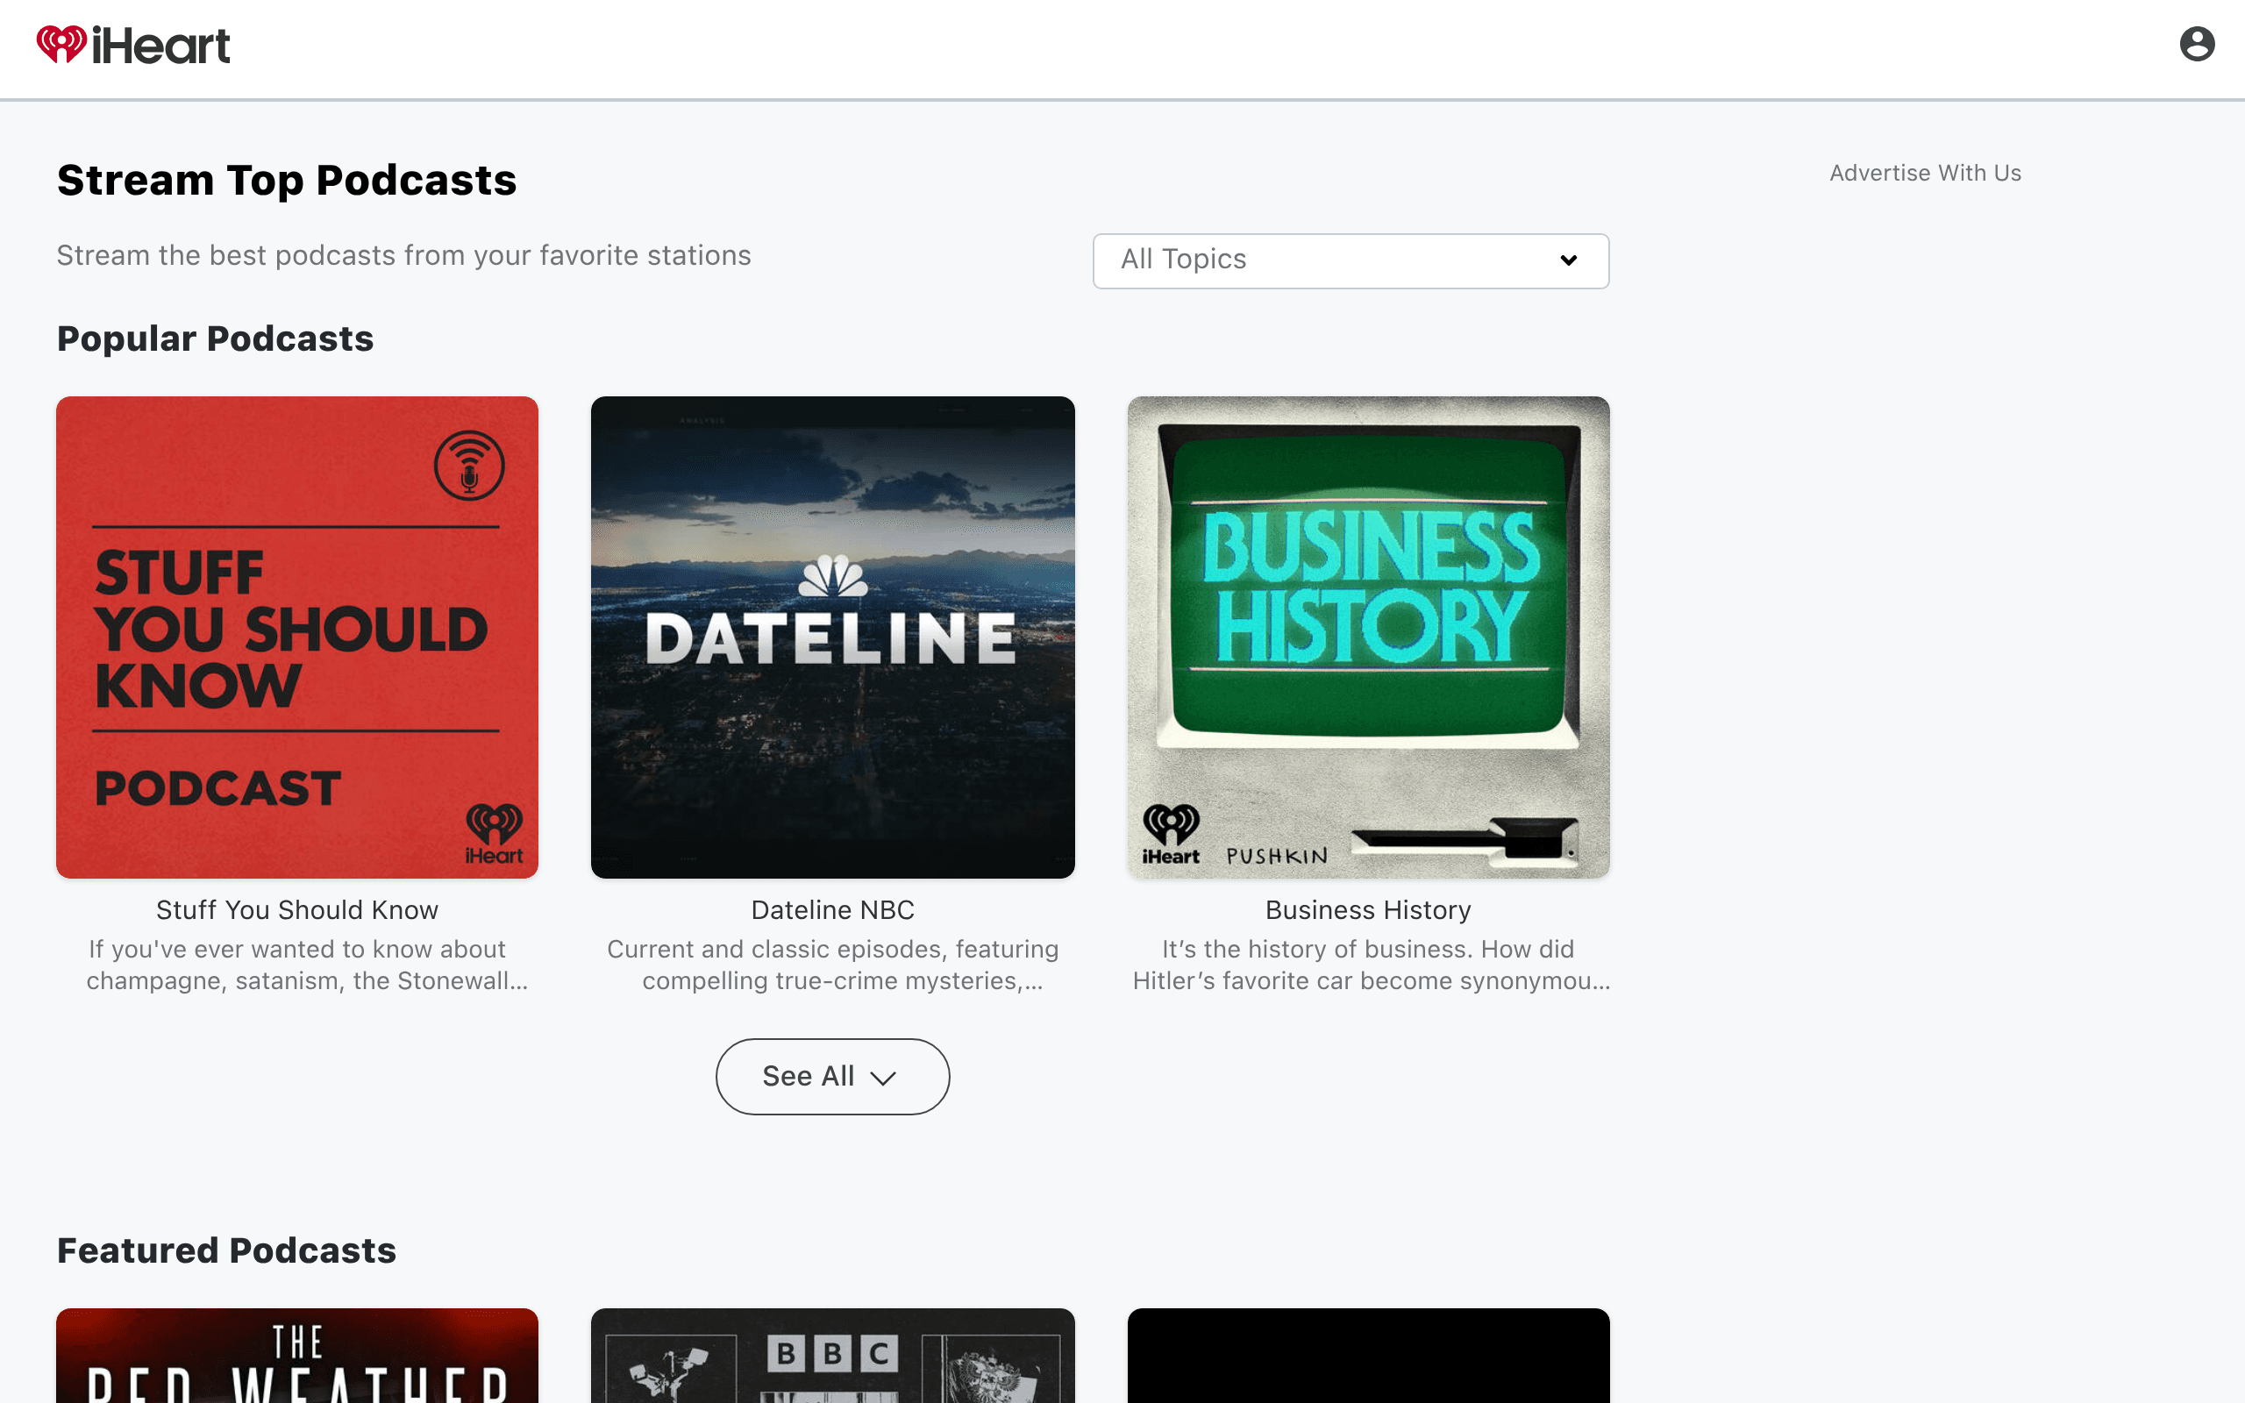Open the BBC featured podcast thumbnail
The height and width of the screenshot is (1403, 2245).
click(x=832, y=1356)
